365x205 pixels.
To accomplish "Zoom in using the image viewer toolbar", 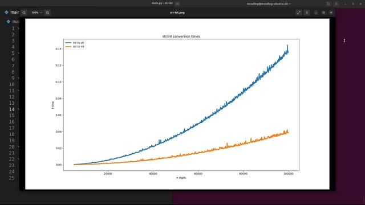I will (x=47, y=13).
